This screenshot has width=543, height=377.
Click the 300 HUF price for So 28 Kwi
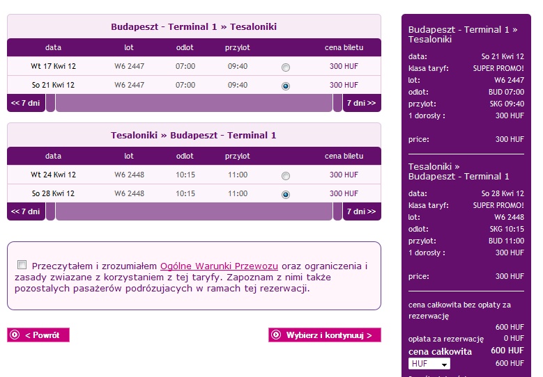[344, 193]
